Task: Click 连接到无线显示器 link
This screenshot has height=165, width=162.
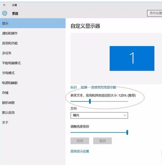Action: tap(103, 87)
